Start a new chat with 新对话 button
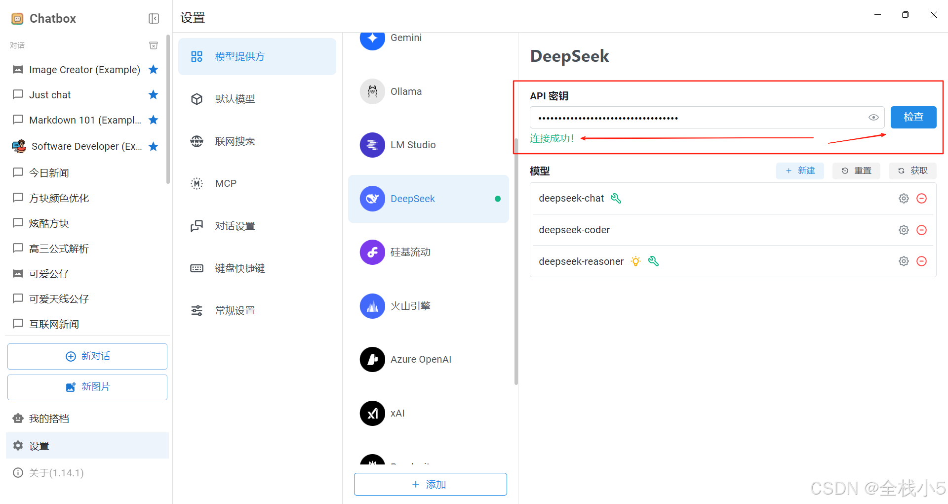The width and height of the screenshot is (948, 504). (x=87, y=356)
